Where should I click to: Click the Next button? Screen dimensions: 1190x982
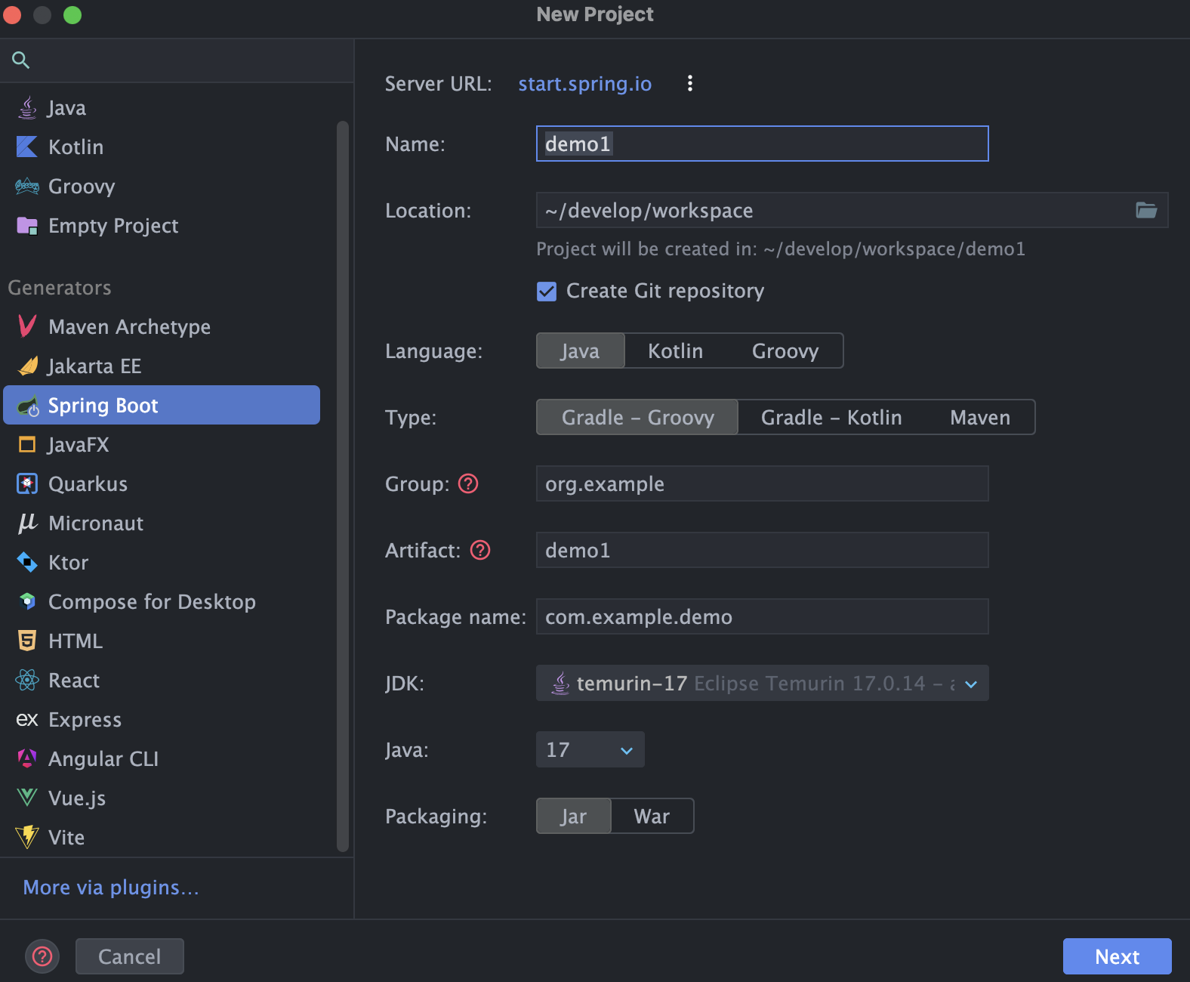point(1117,956)
